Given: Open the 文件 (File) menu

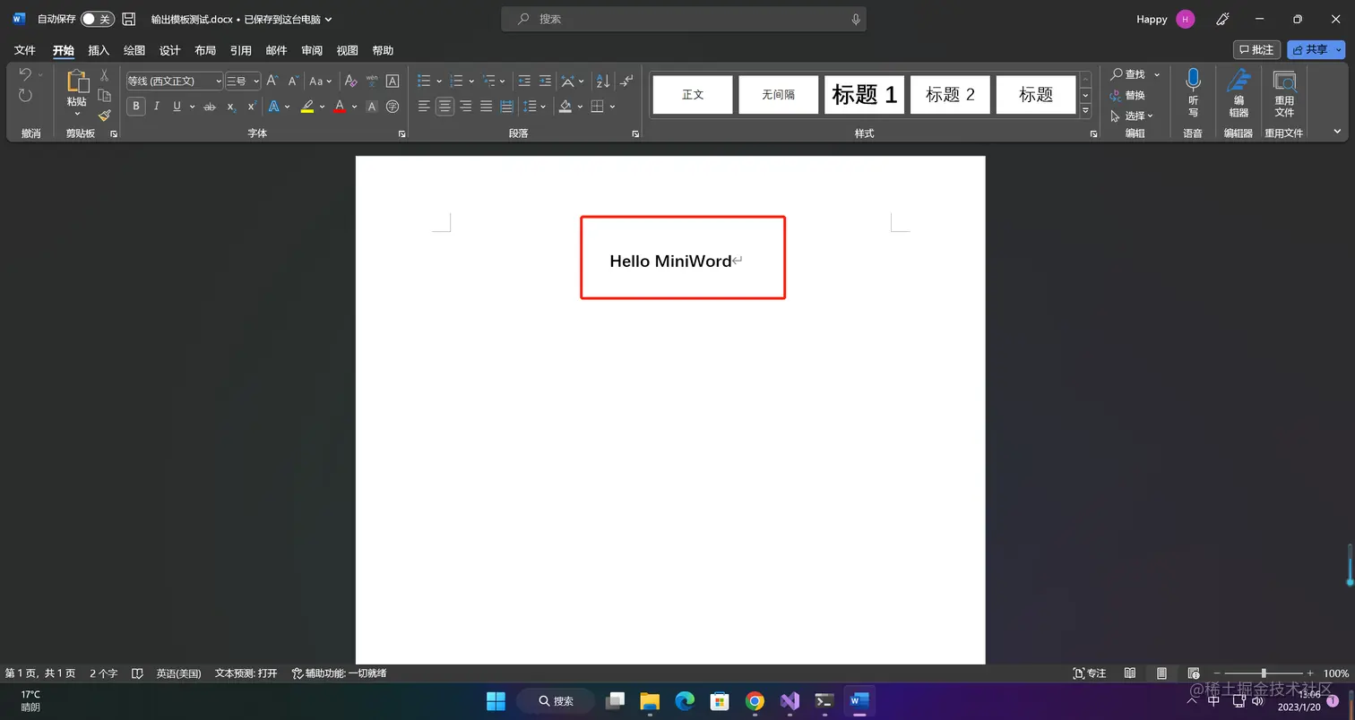Looking at the screenshot, I should tap(25, 50).
